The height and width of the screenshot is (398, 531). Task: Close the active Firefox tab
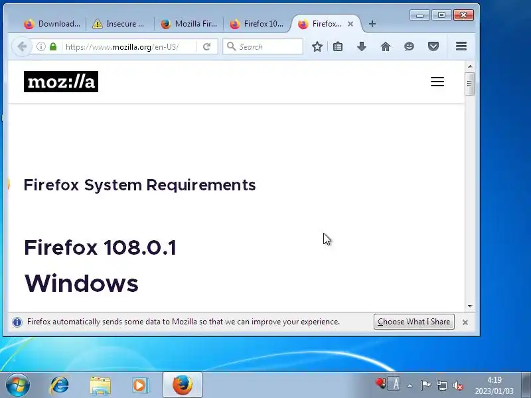[350, 24]
